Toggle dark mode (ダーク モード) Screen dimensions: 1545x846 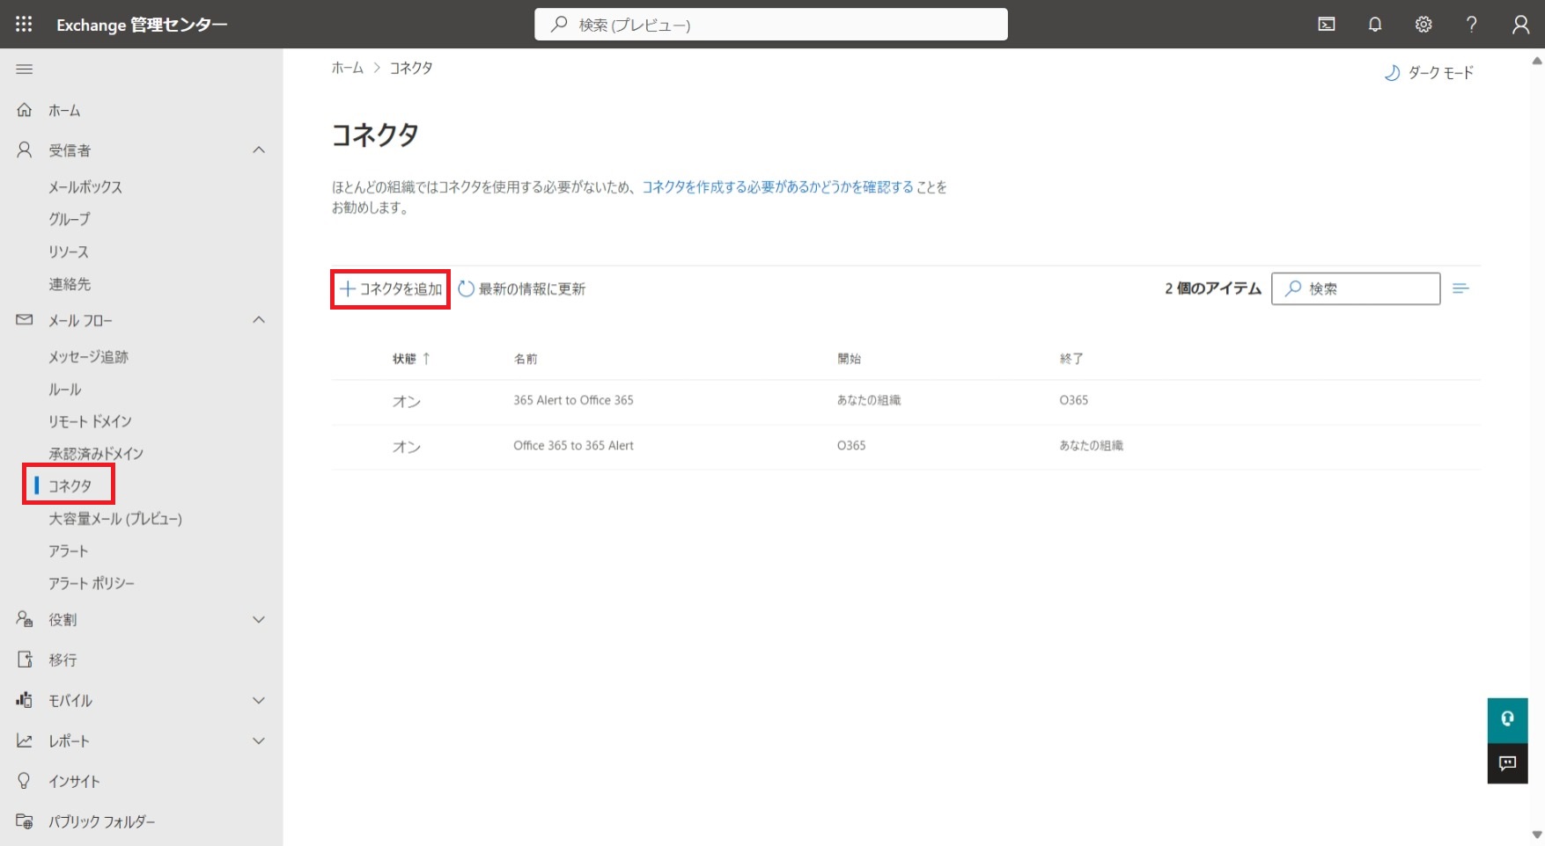(1429, 73)
